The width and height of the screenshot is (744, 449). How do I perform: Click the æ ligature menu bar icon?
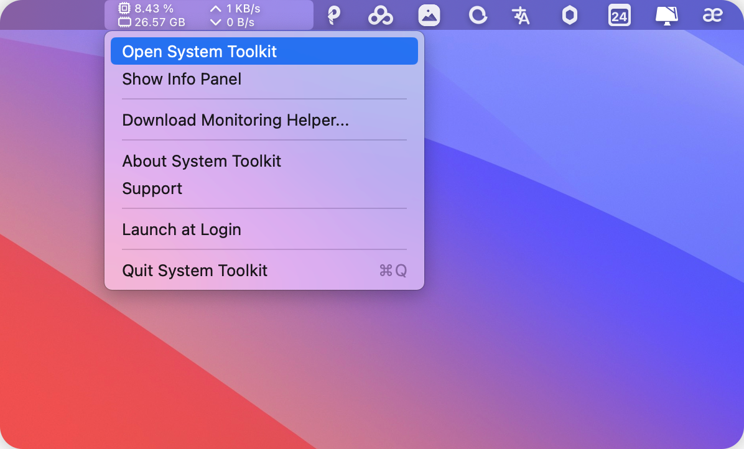(712, 15)
